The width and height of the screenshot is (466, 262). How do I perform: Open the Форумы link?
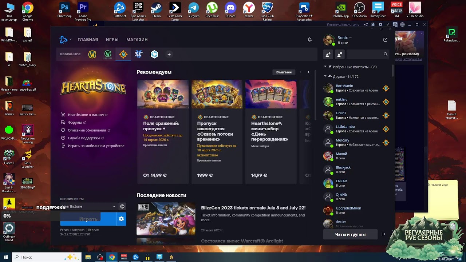pyautogui.click(x=75, y=123)
